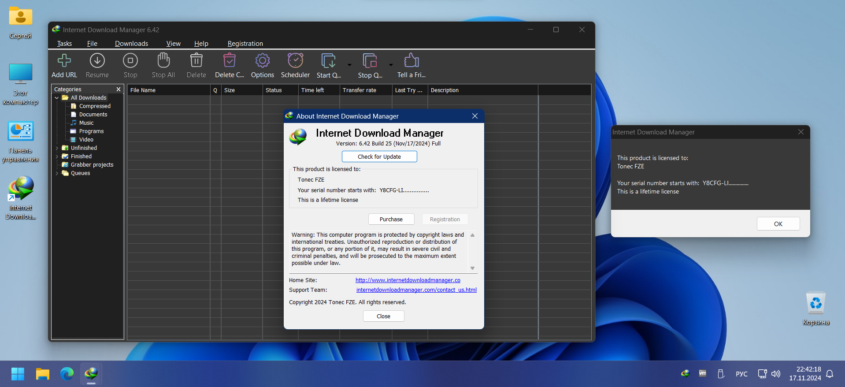
Task: Sort by Status column header
Action: 280,90
